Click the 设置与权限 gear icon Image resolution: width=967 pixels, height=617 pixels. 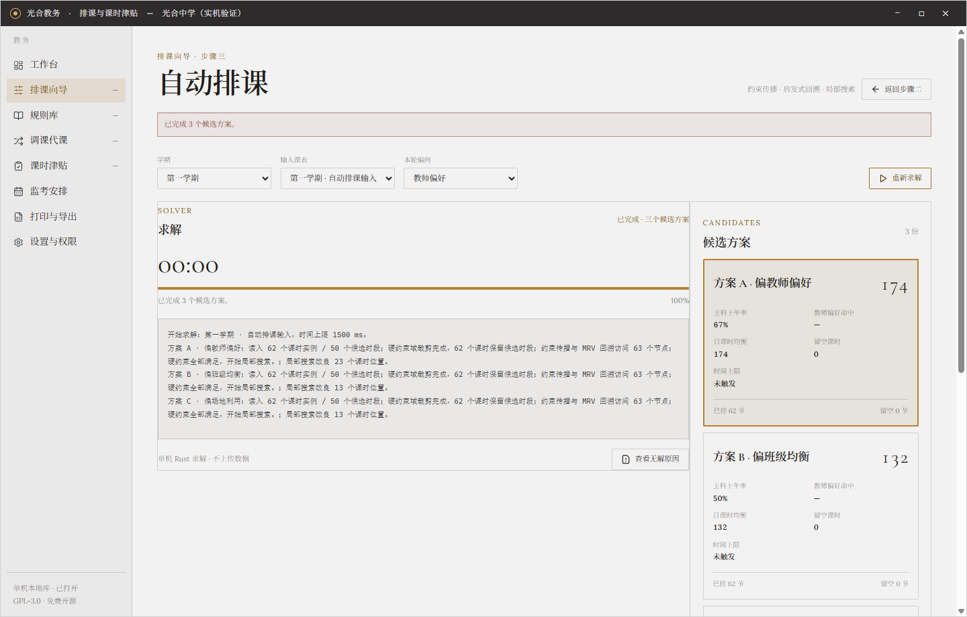click(x=18, y=242)
